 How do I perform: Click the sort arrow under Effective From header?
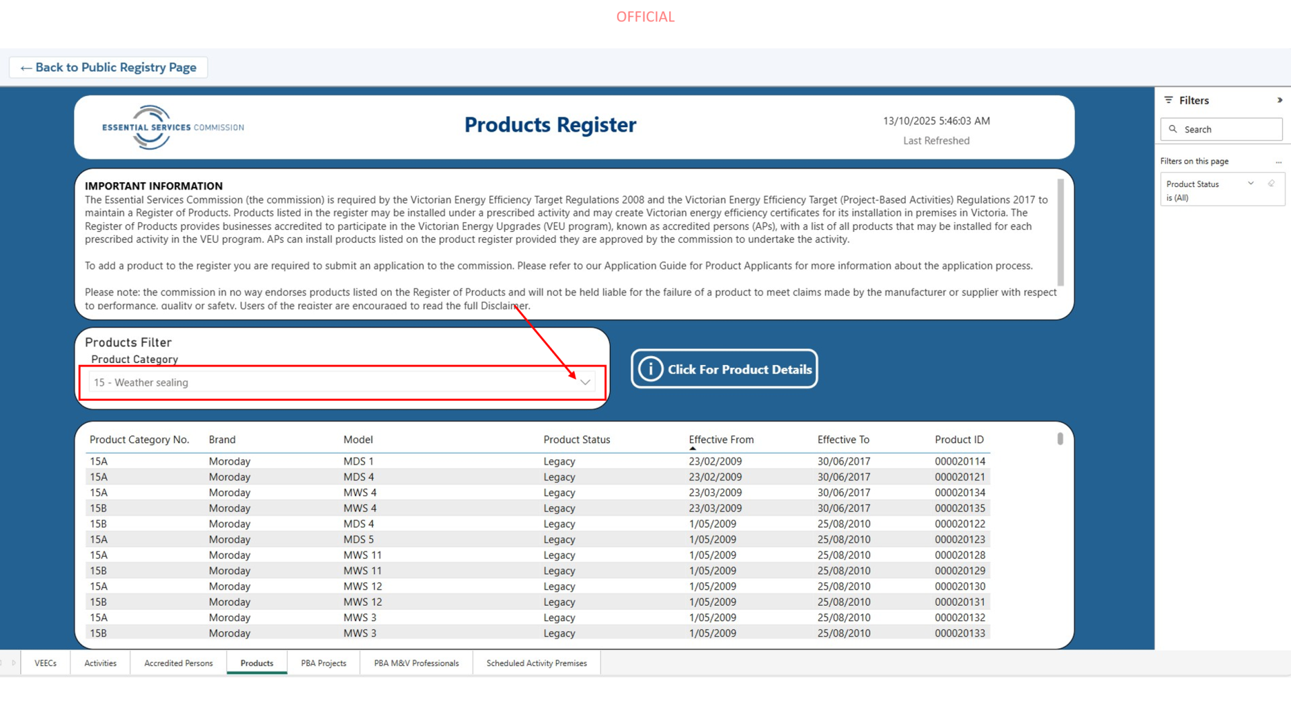693,448
